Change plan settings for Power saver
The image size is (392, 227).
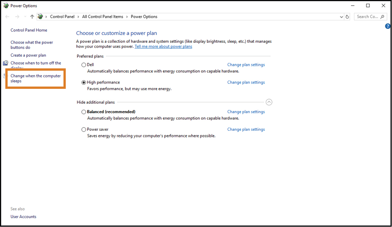click(246, 129)
